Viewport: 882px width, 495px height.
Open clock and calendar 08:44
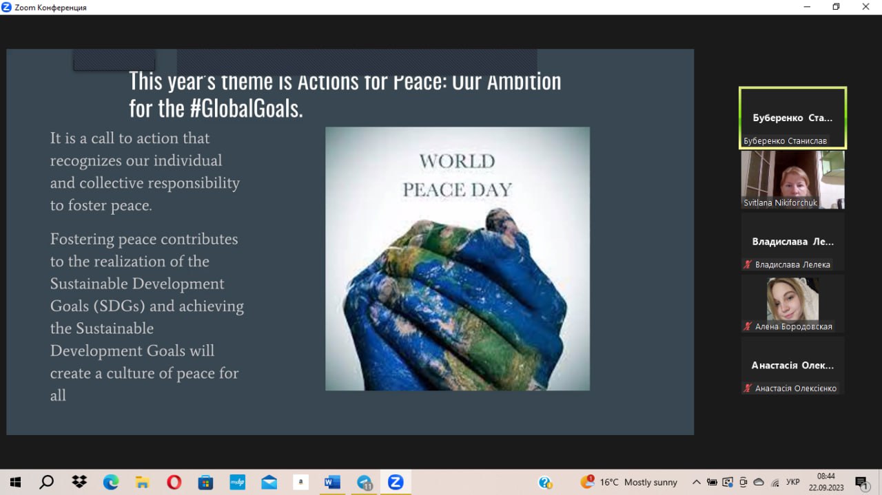[x=826, y=482]
